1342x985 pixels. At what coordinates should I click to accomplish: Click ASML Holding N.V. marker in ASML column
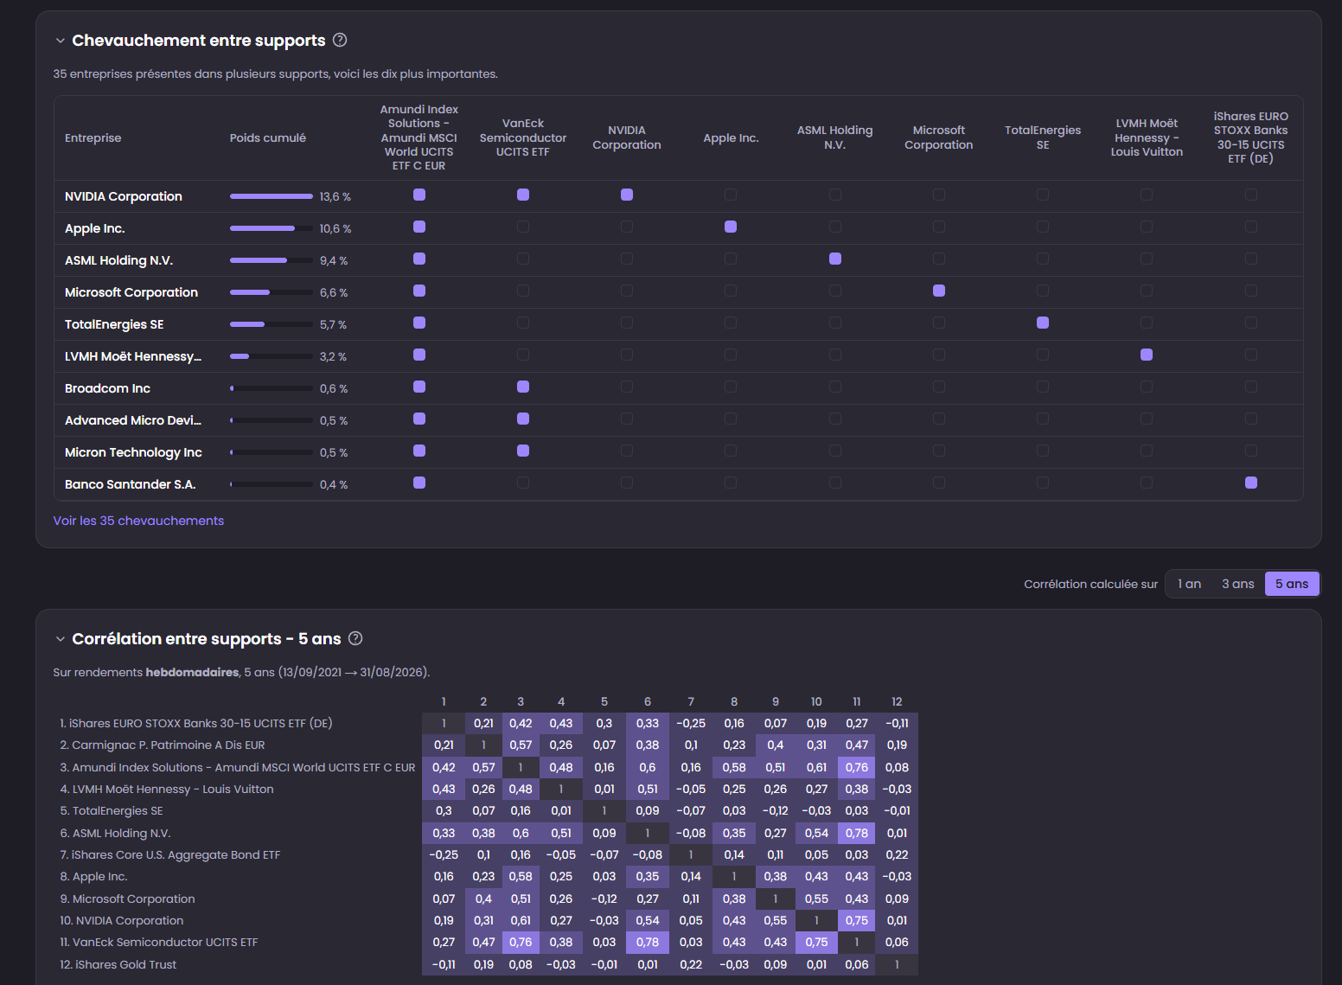click(835, 259)
